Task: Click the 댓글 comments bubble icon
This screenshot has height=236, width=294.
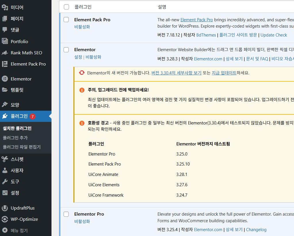Action: pos(5,30)
